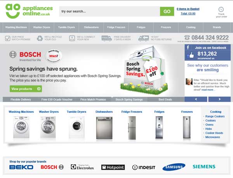Click the green GO search button

[167, 11]
